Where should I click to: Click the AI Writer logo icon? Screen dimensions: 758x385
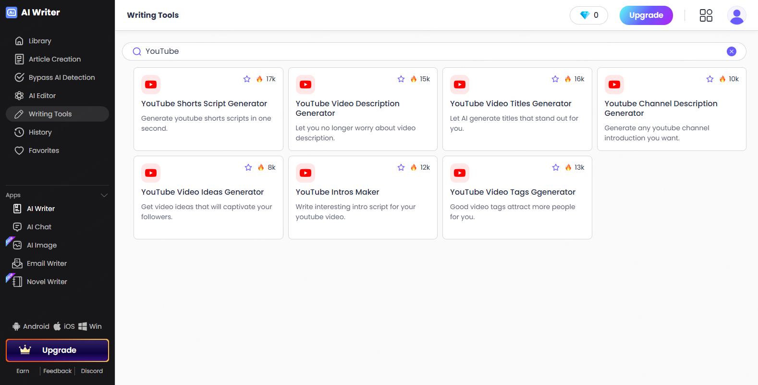(12, 12)
